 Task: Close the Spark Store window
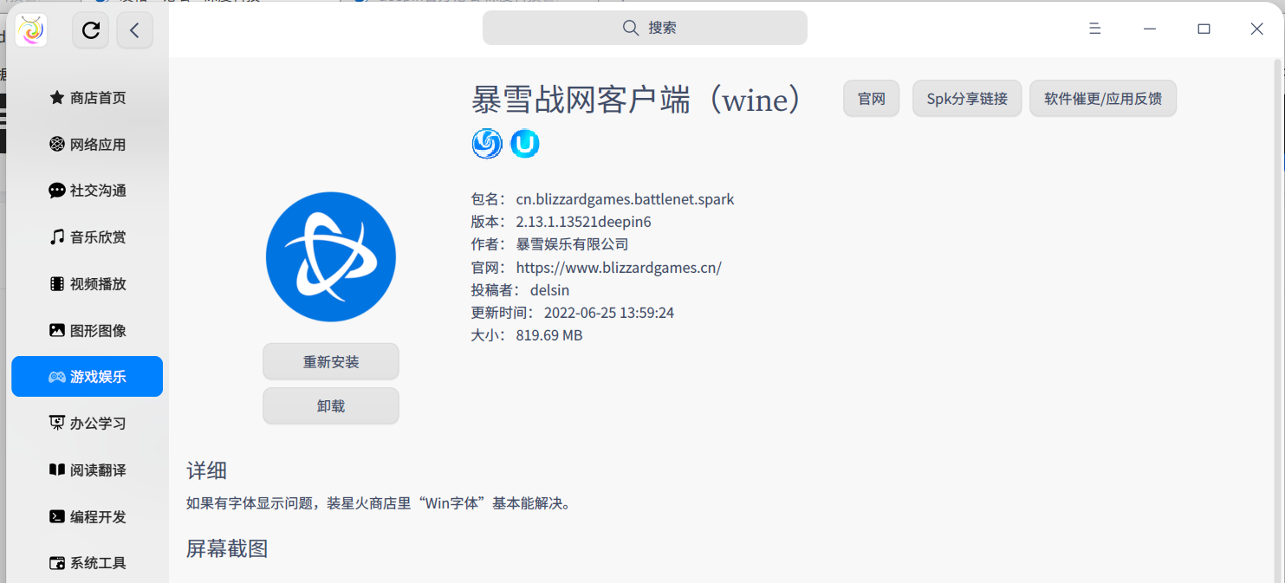pyautogui.click(x=1257, y=29)
